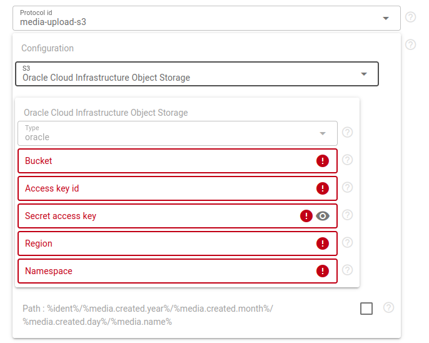Click the help icon next to Bucket field
Screen dimensions: 429x343
pyautogui.click(x=348, y=160)
